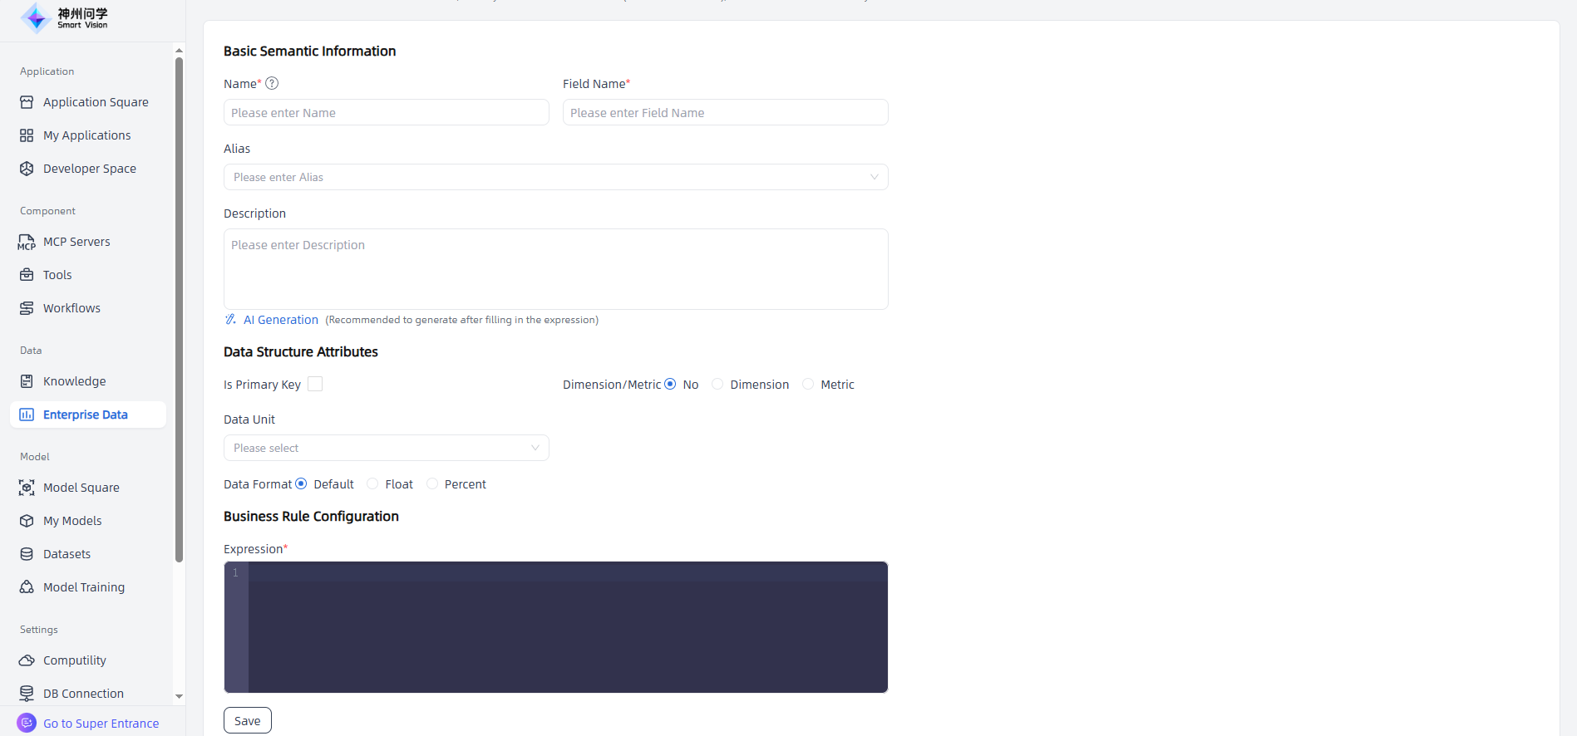The height and width of the screenshot is (736, 1577).
Task: Focus the Field Name input box
Action: click(725, 113)
